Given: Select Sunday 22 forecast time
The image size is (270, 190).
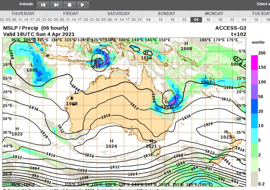Looking at the screenshot, I should click(184, 20).
